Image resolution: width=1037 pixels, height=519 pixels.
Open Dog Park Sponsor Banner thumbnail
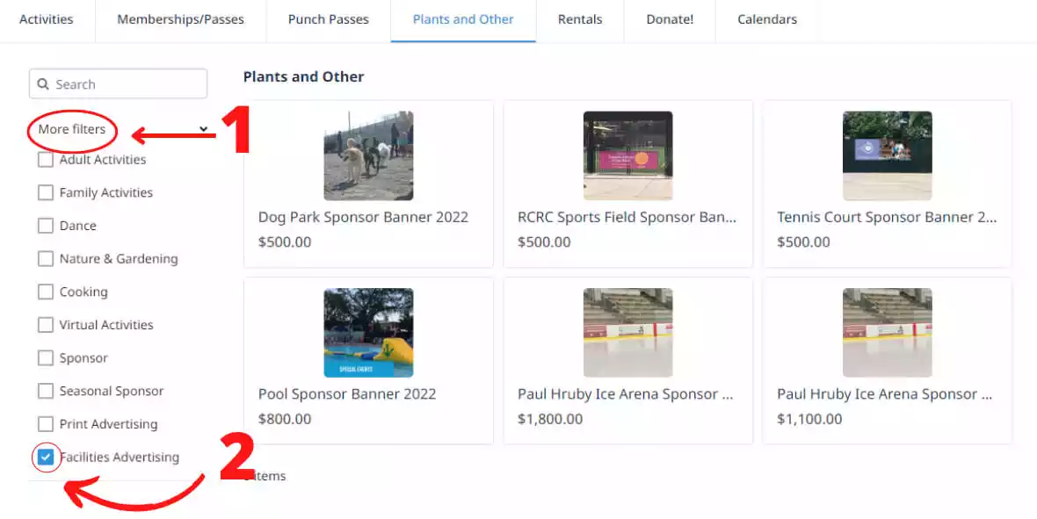[x=368, y=155]
